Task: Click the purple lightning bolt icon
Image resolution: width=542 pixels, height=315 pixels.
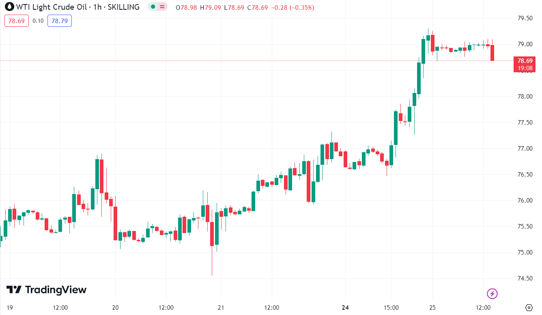Action: (492, 293)
